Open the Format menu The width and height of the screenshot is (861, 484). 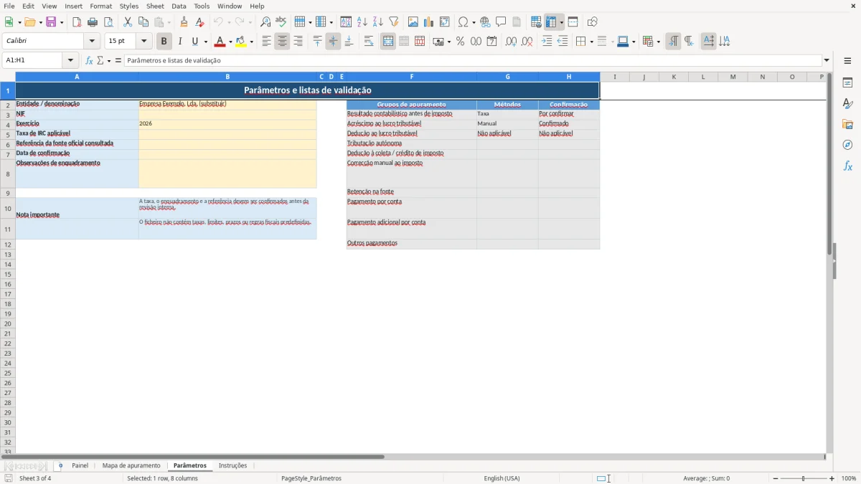tap(100, 6)
